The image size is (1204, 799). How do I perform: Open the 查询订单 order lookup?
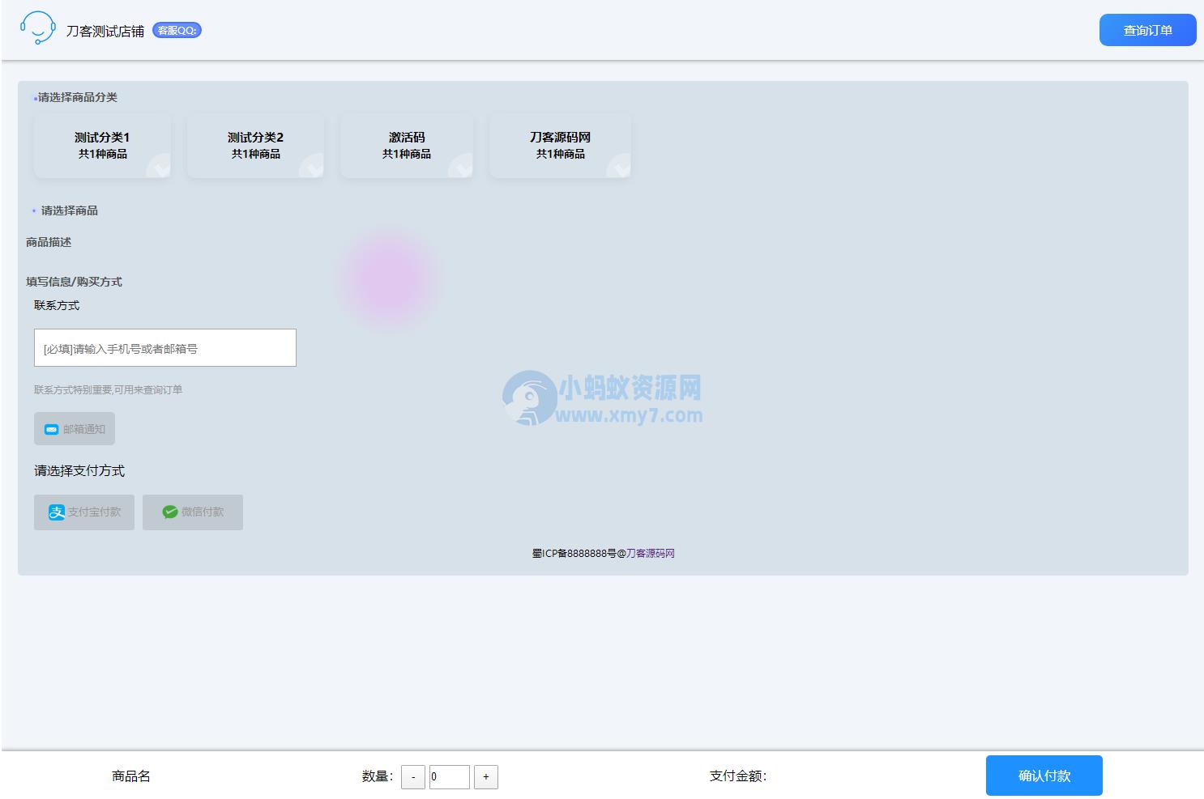point(1147,30)
